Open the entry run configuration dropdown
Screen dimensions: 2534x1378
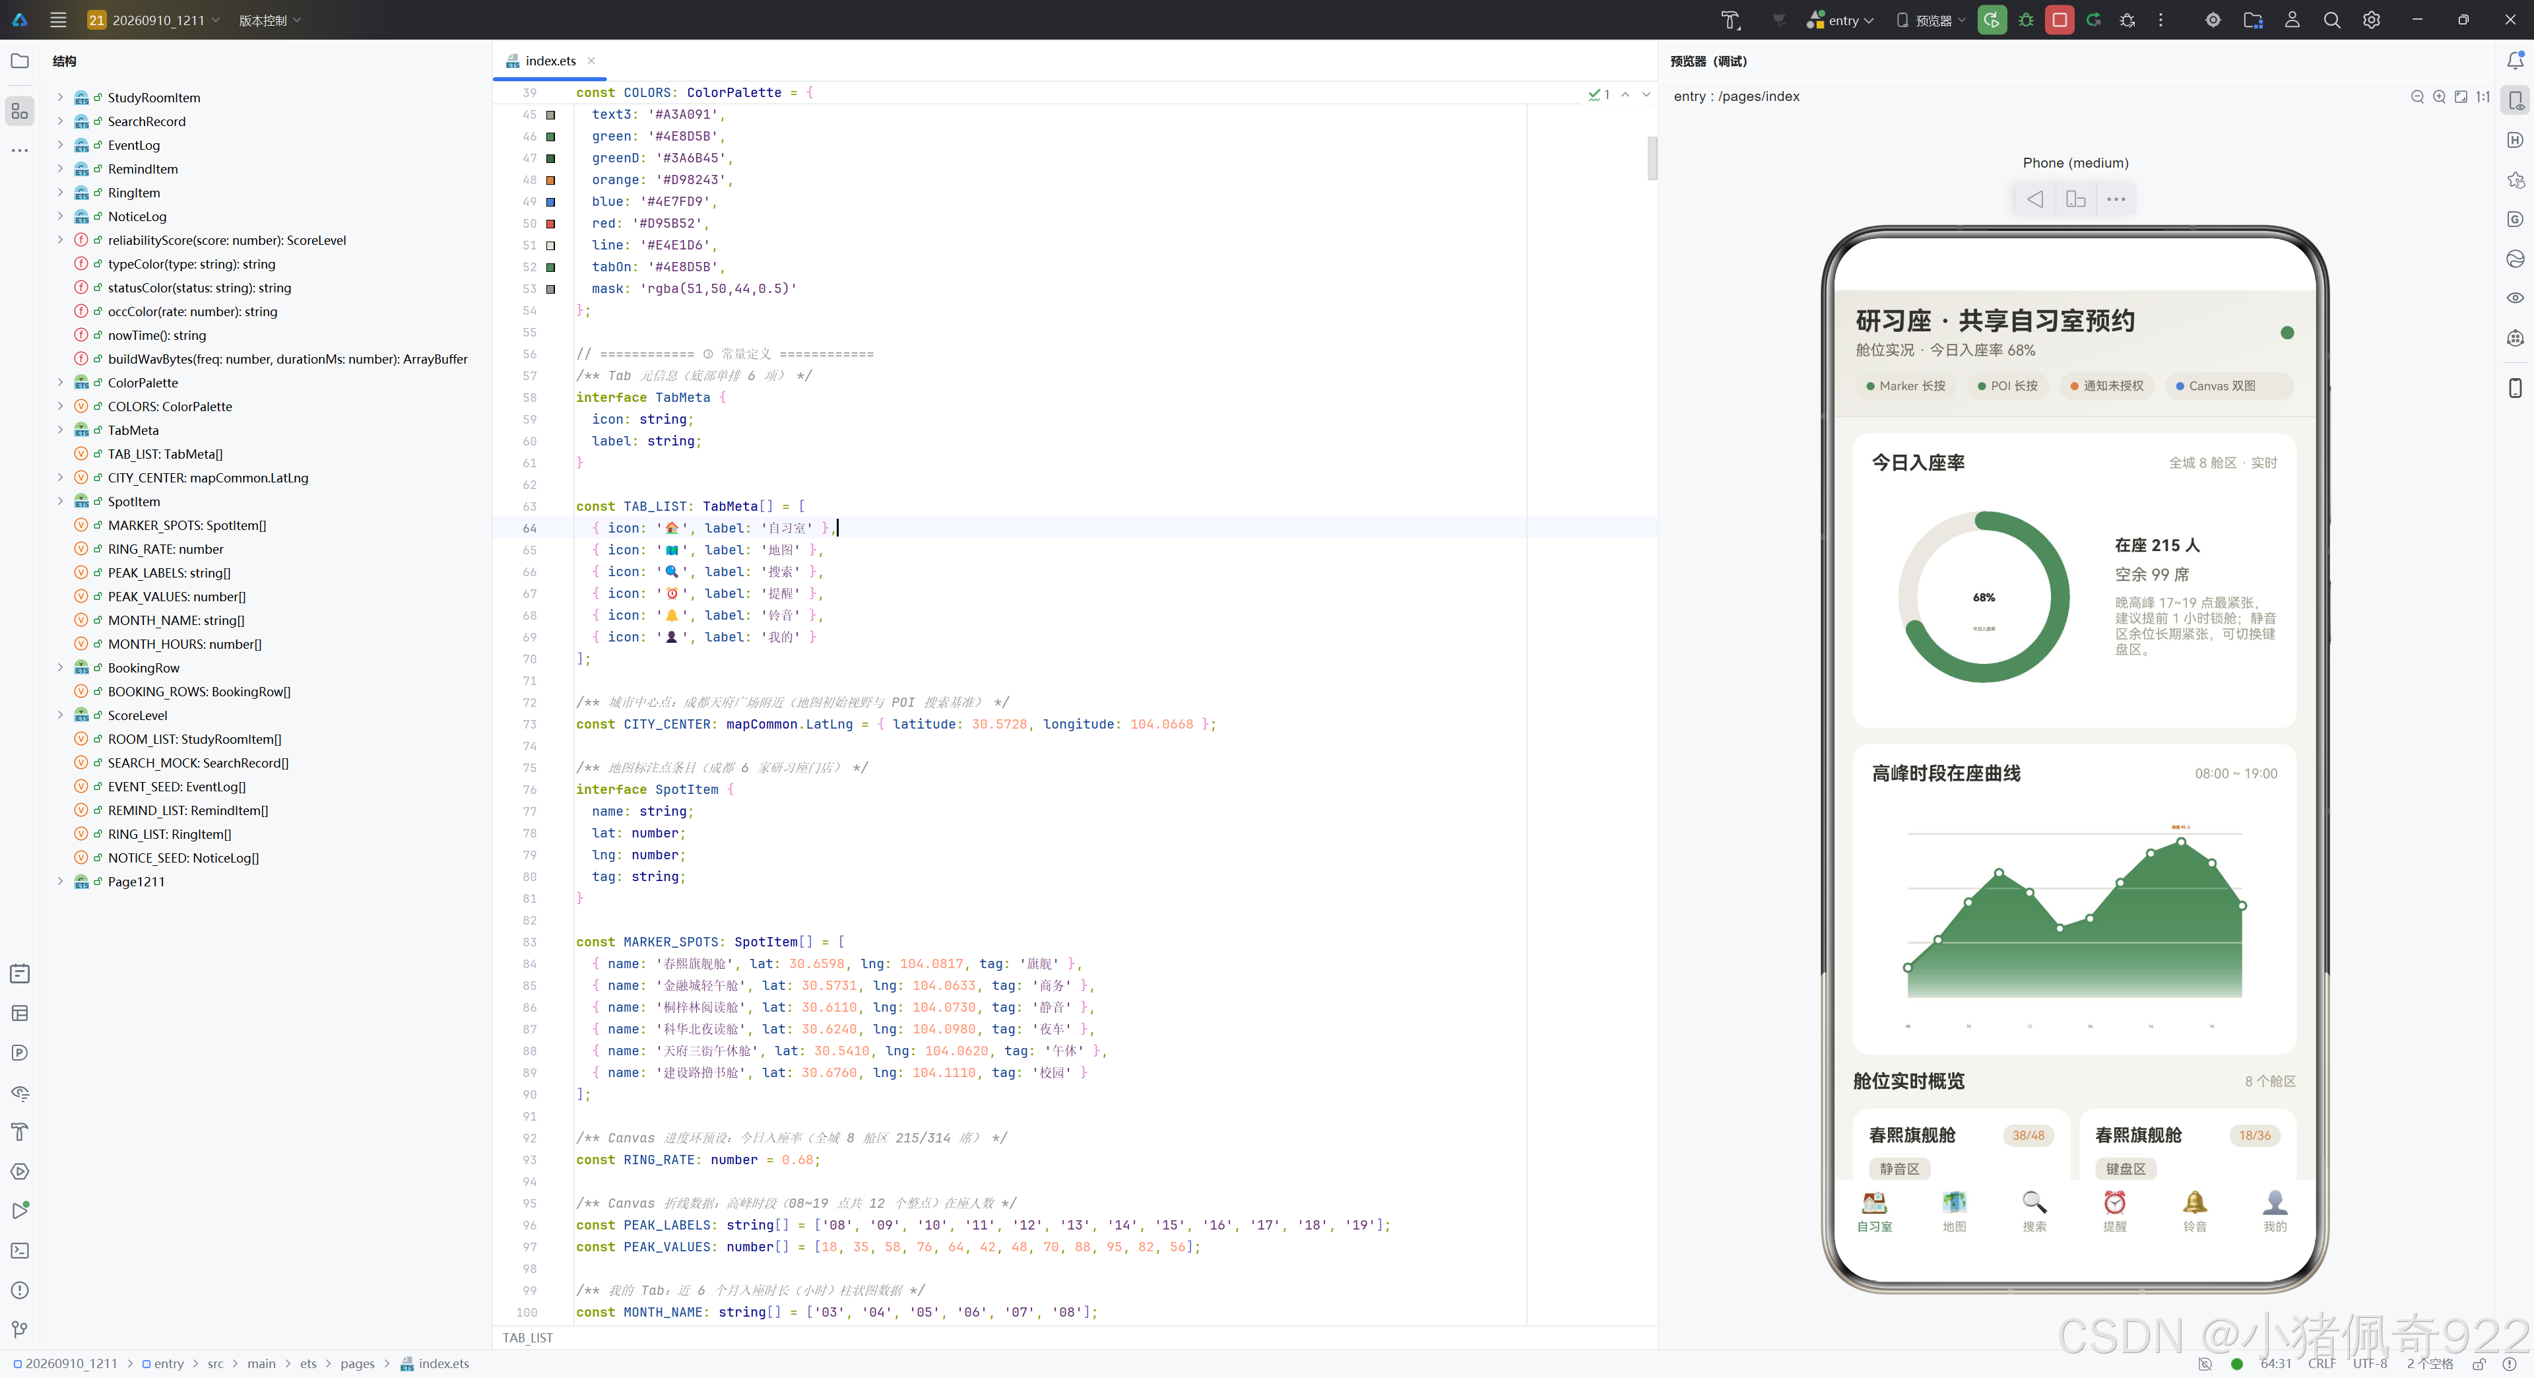point(1842,20)
